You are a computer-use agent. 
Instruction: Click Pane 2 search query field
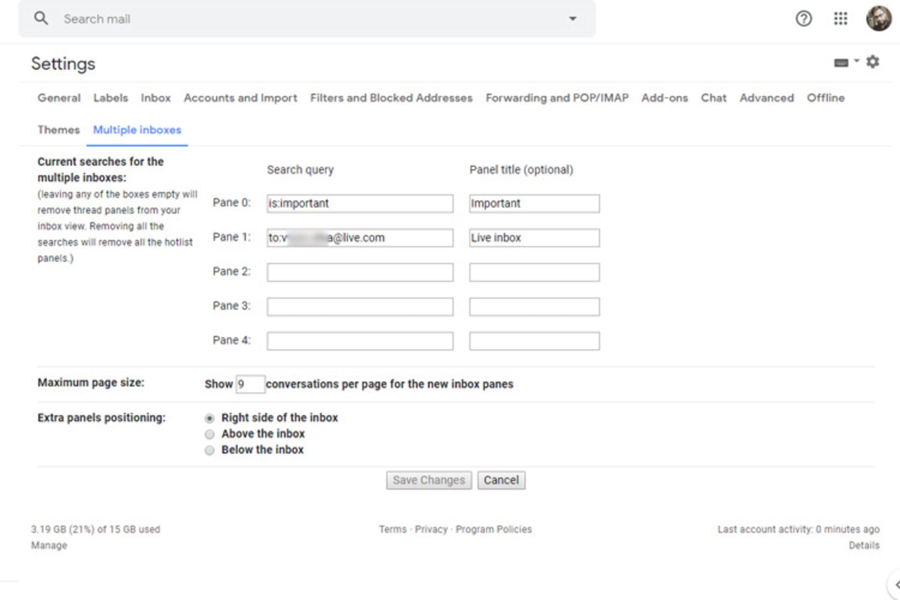360,272
